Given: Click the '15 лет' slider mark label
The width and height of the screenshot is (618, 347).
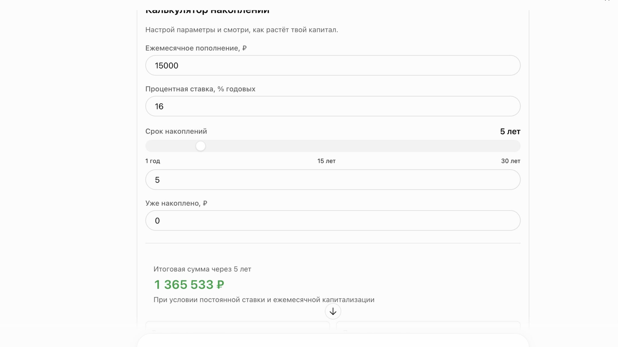Looking at the screenshot, I should pyautogui.click(x=327, y=161).
